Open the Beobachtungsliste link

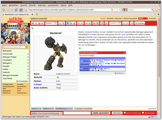(x=130, y=19)
